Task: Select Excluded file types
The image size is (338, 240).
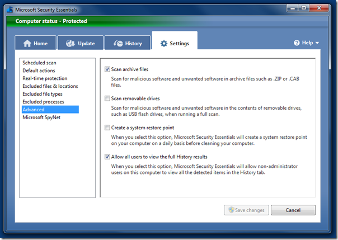Action: coord(43,94)
